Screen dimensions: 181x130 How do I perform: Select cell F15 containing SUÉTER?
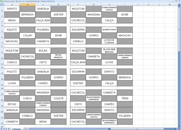(x=78, y=83)
